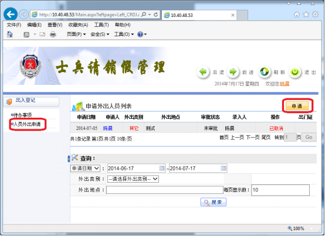This screenshot has width=325, height=236.
Task: Click the IE home icon in command bar
Action: 10,34
